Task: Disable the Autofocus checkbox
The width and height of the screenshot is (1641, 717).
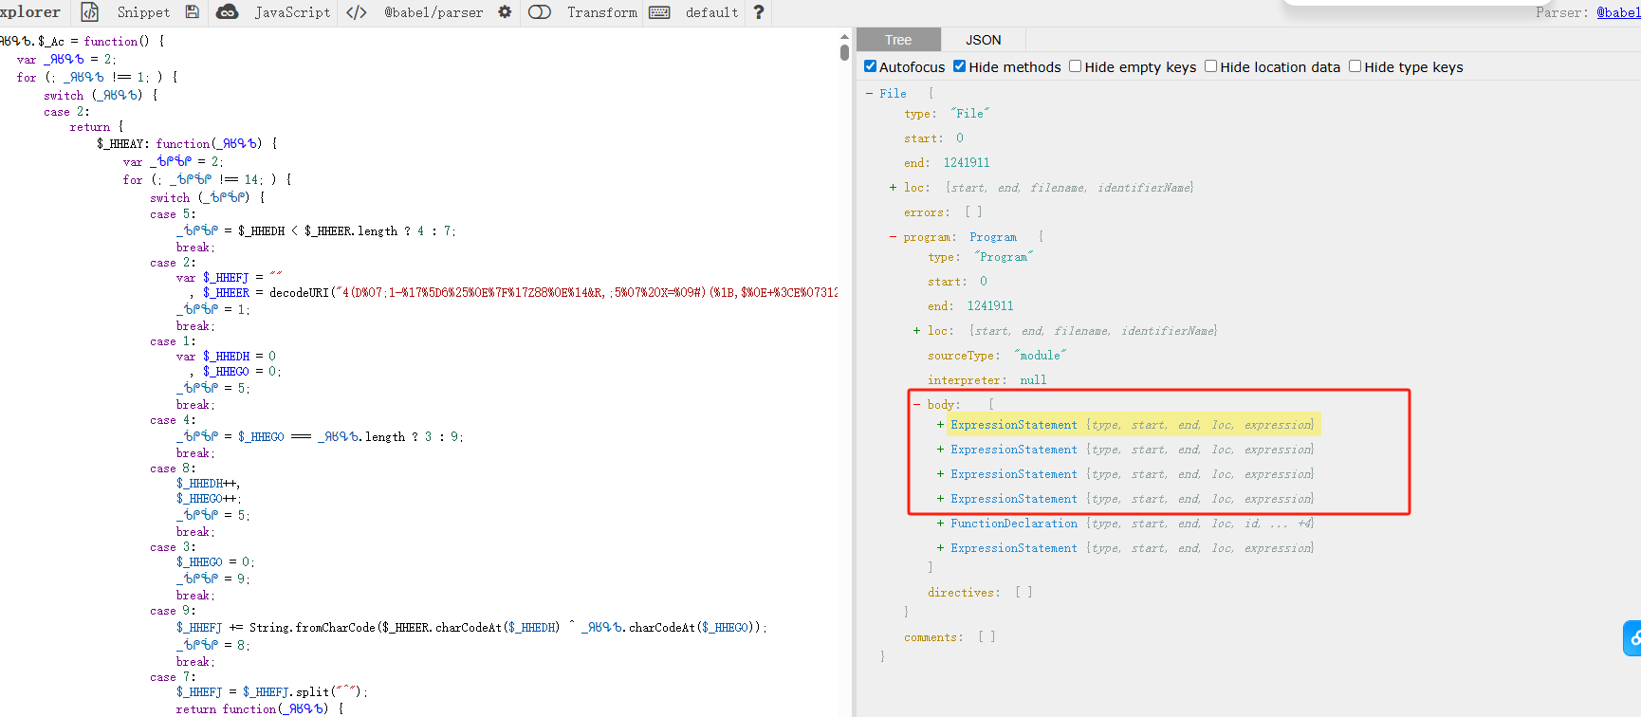Action: click(870, 66)
